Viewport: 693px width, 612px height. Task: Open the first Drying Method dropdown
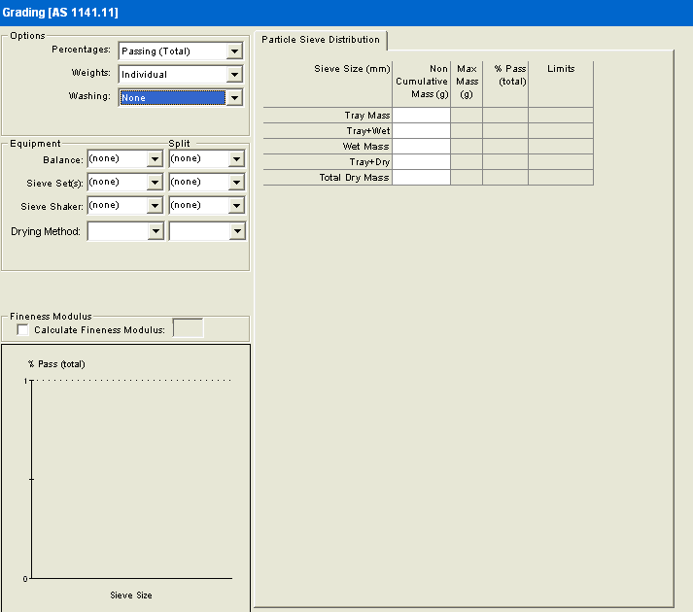point(155,231)
